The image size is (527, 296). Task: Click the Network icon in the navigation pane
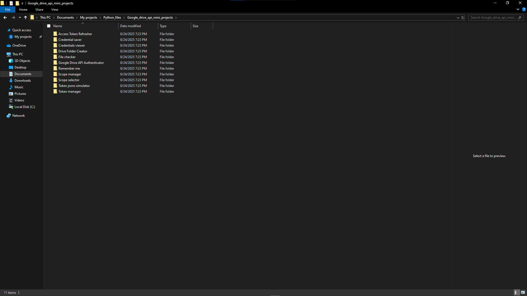[x=9, y=116]
